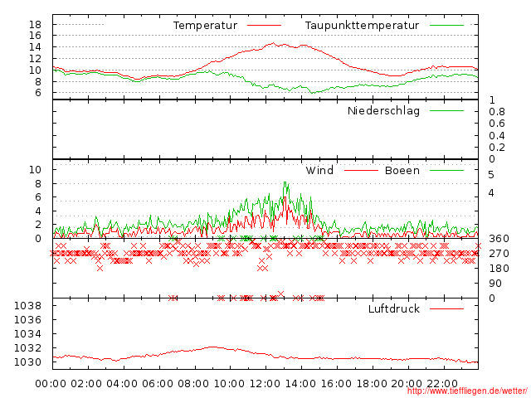Image resolution: width=531 pixels, height=398 pixels.
Task: Click the 20:00 time axis label
Action: point(407,384)
